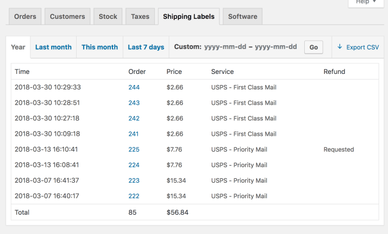Show the Last month range
The height and width of the screenshot is (234, 388).
coord(53,47)
